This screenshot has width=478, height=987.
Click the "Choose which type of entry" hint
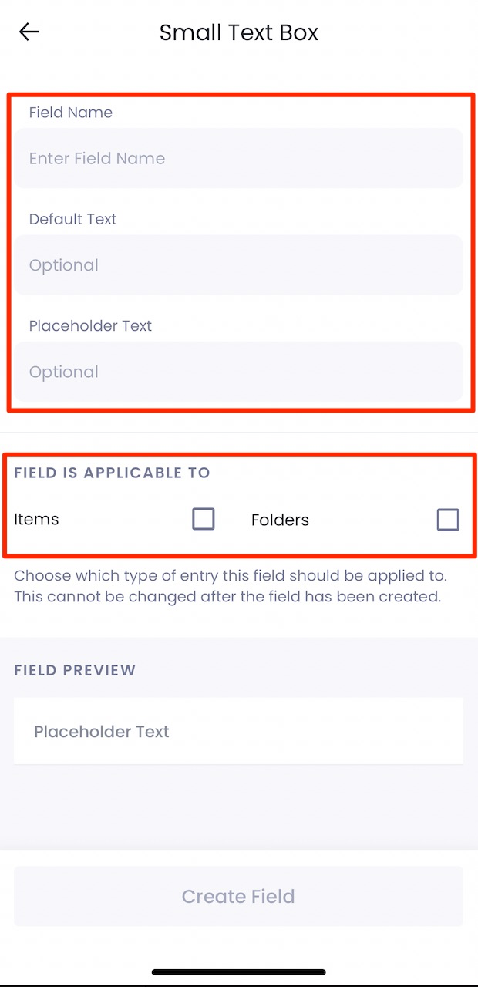click(231, 576)
